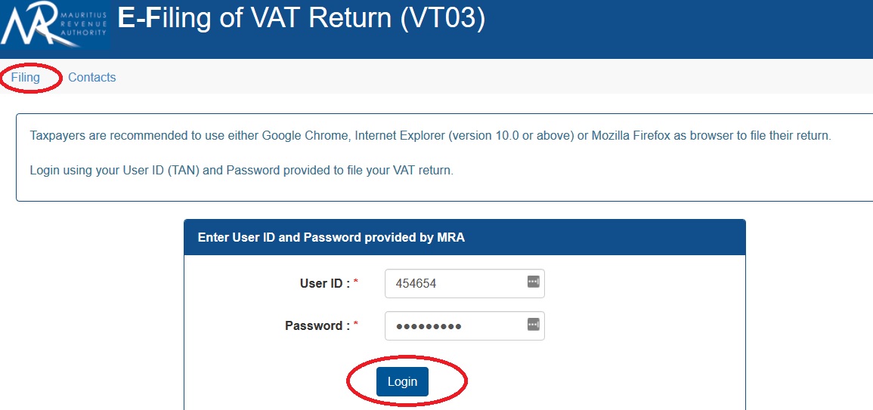The width and height of the screenshot is (873, 410).
Task: Click the red asterisk beside Password
Action: click(x=356, y=326)
